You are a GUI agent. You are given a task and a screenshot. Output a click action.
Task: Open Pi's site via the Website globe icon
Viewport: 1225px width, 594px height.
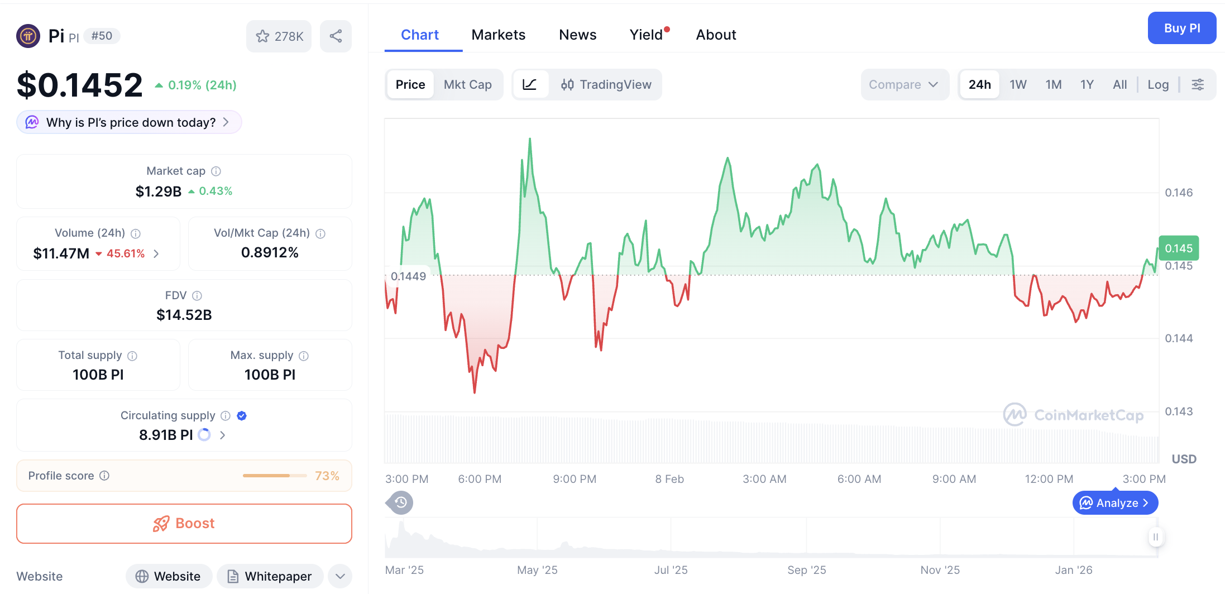point(142,576)
